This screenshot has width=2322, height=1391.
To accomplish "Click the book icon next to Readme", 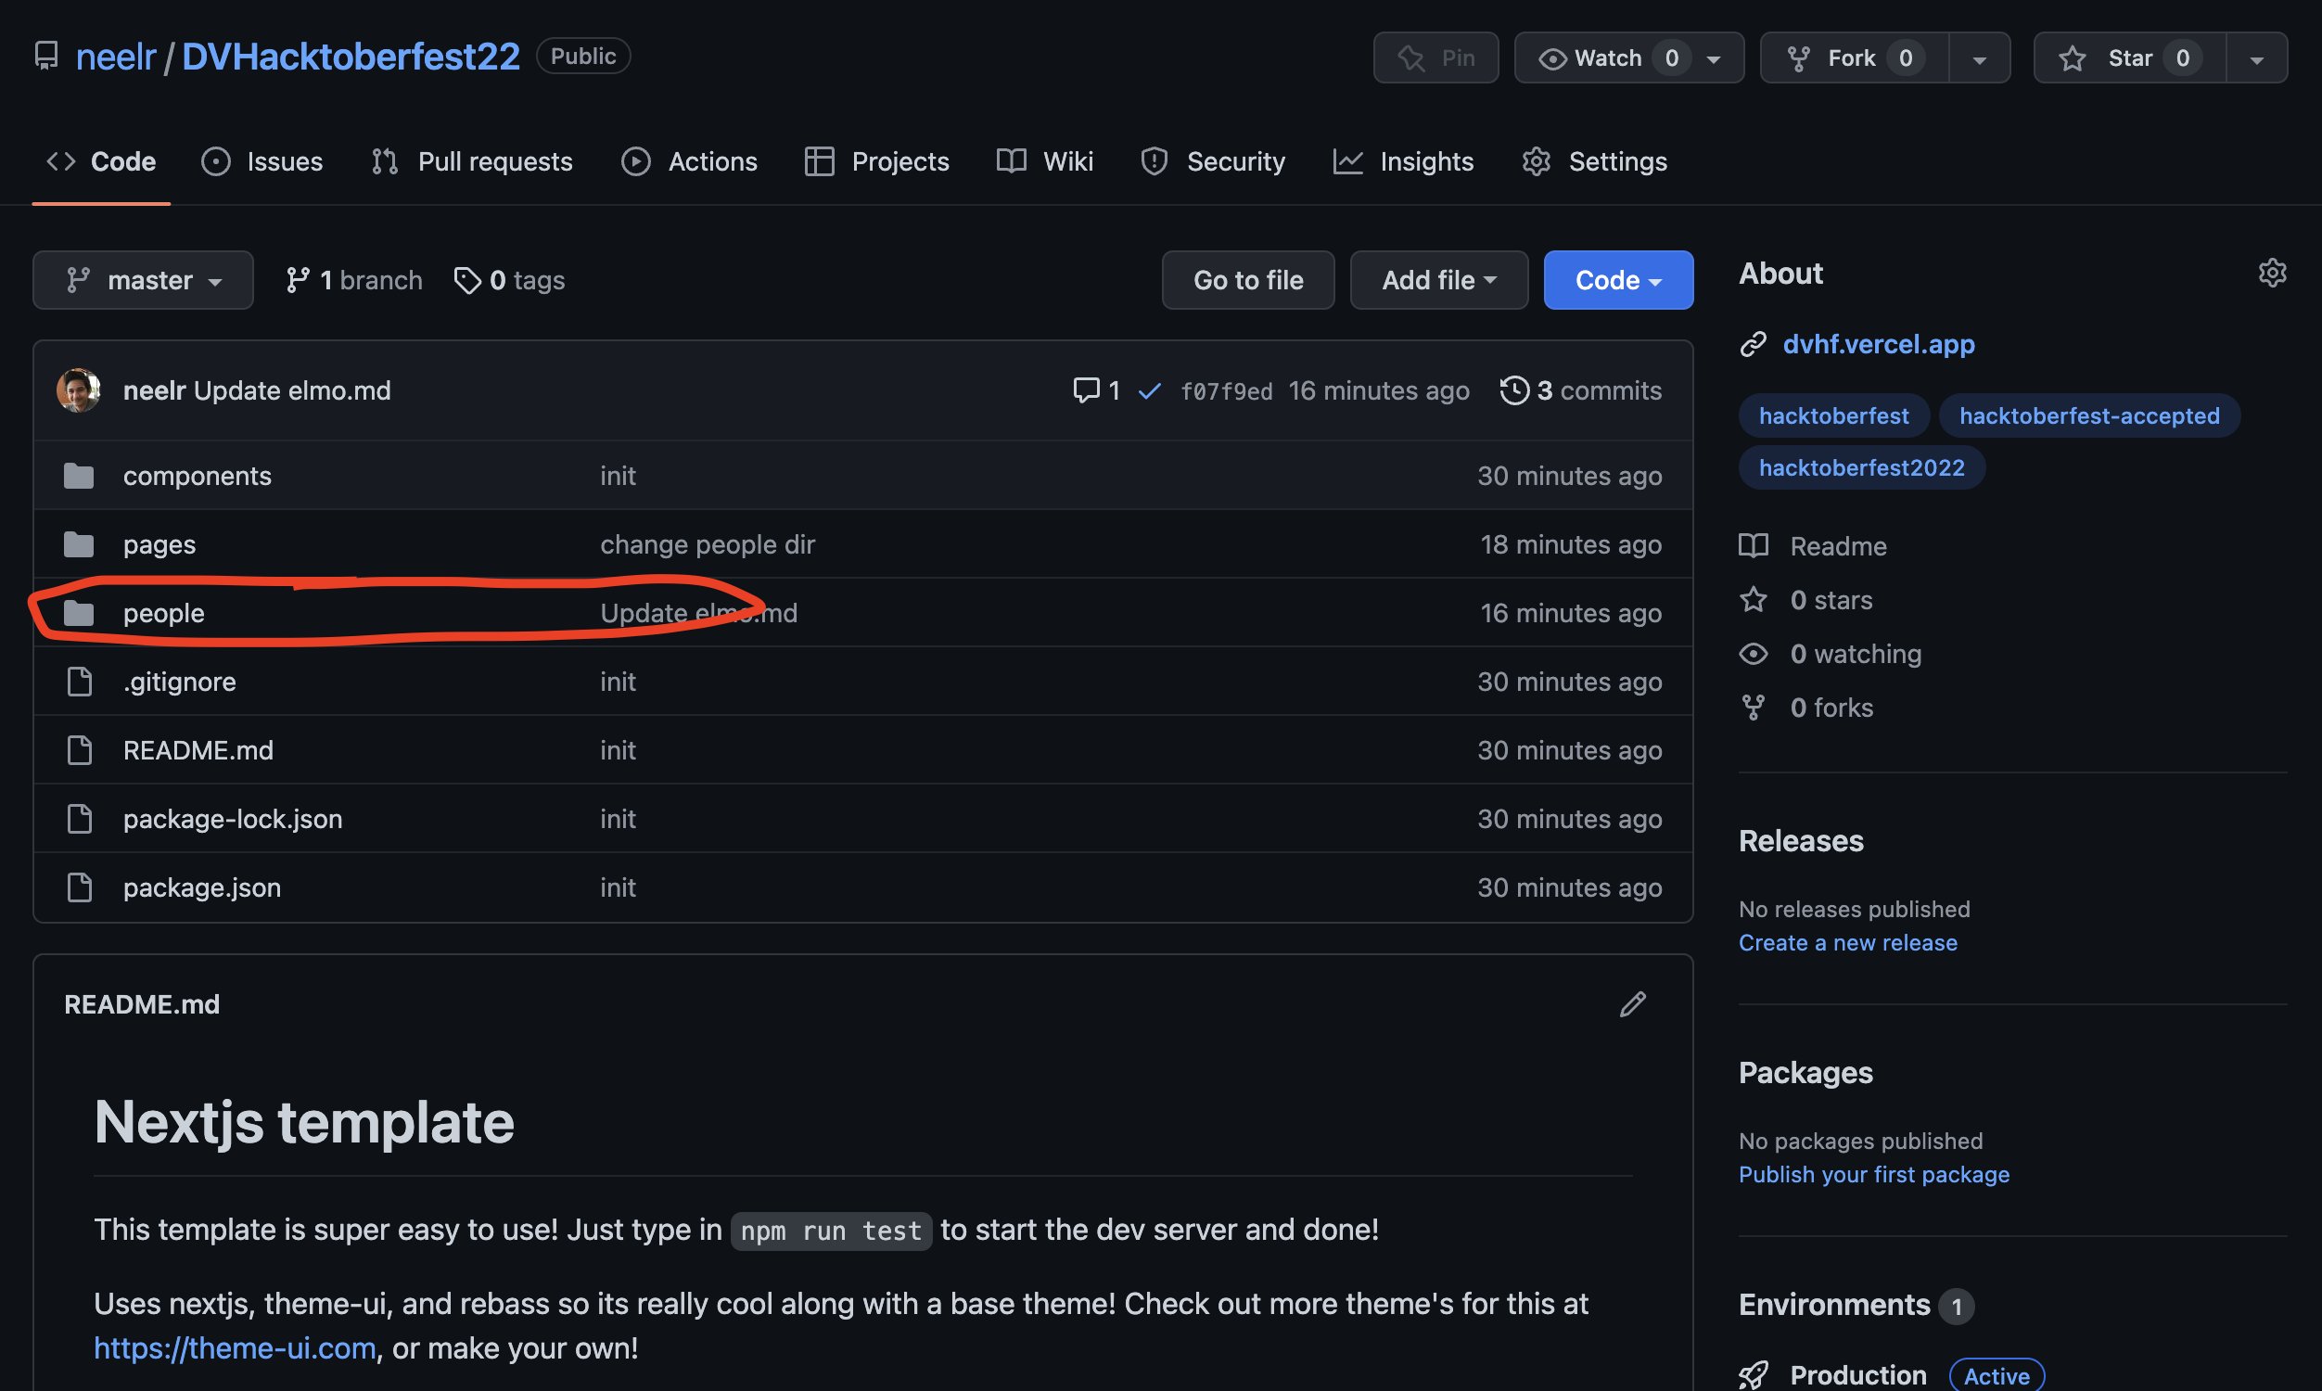I will [x=1754, y=545].
